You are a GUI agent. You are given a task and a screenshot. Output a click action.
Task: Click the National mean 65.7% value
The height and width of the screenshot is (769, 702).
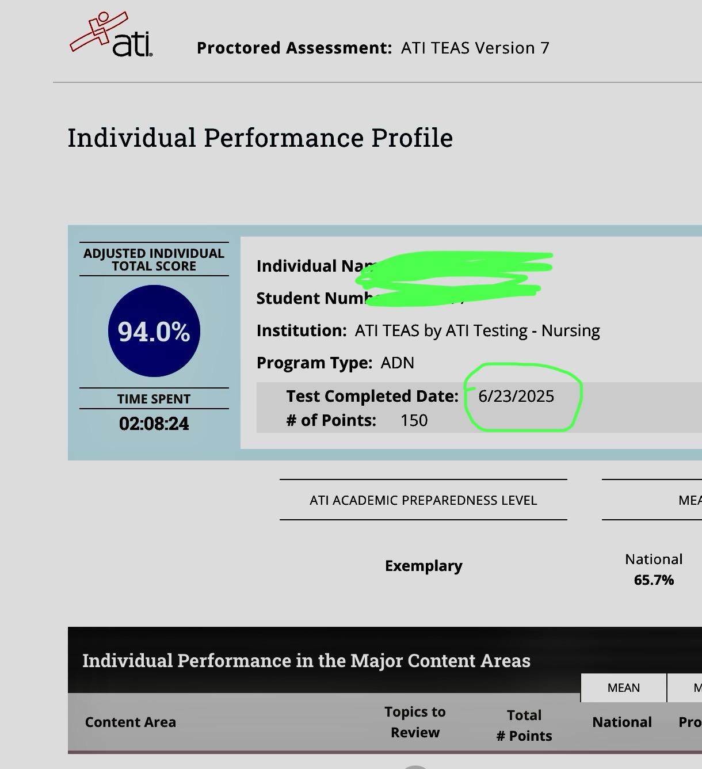654,580
